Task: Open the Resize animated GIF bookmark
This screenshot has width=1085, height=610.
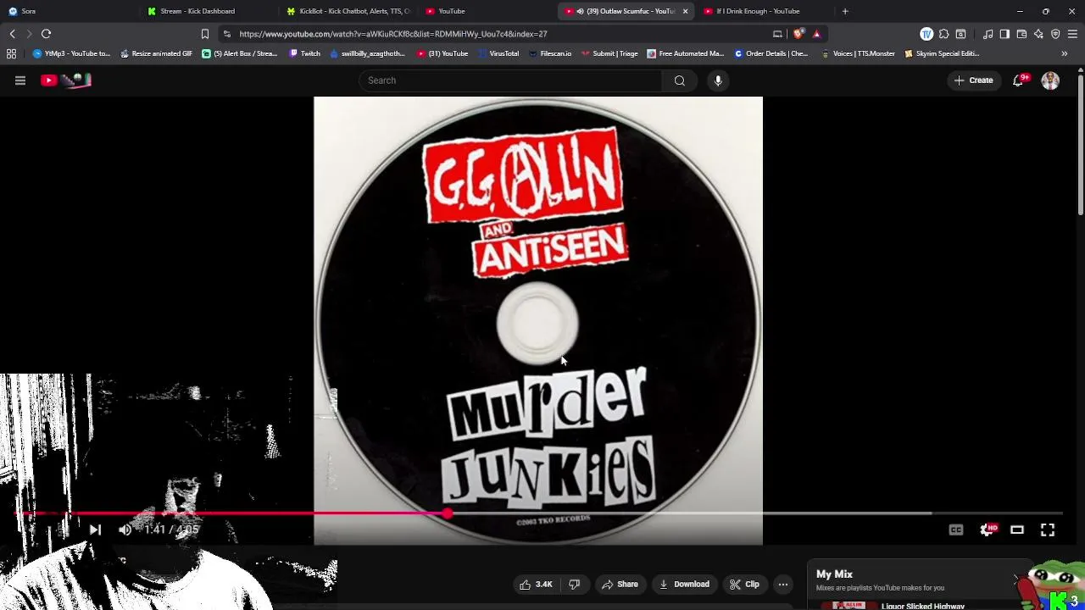Action: point(157,53)
